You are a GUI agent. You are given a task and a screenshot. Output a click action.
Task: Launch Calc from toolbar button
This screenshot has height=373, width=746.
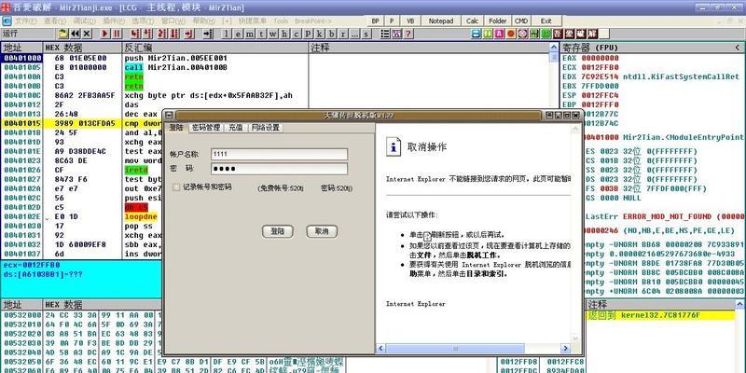pos(473,21)
